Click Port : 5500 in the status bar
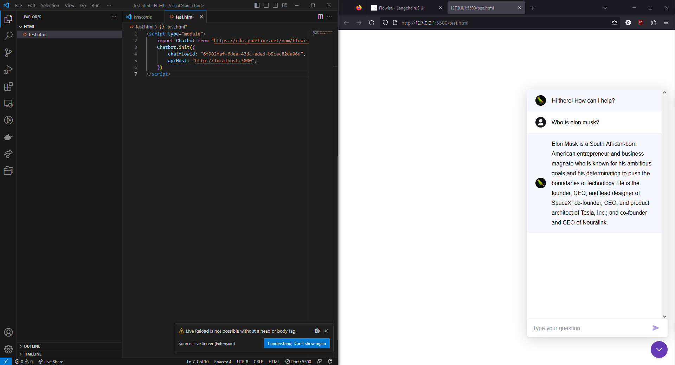This screenshot has height=365, width=675. (x=298, y=361)
